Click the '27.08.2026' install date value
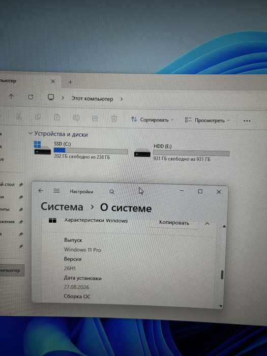 [x=76, y=287]
